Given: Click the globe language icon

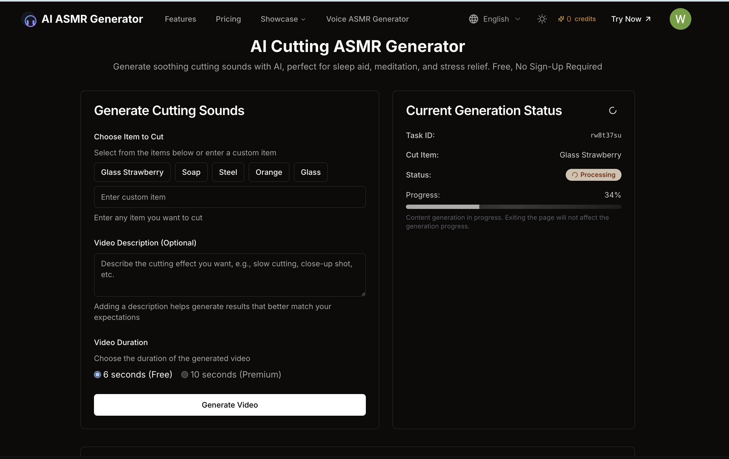Looking at the screenshot, I should coord(473,19).
